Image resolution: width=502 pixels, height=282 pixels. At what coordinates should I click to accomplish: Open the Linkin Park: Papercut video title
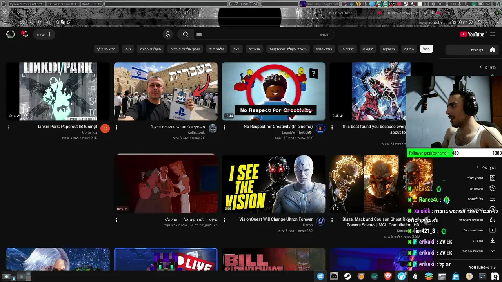click(67, 127)
